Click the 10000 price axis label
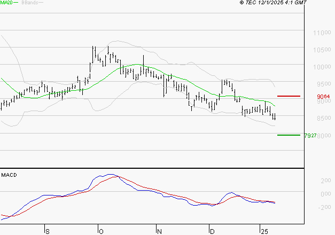The image size is (335, 235). click(322, 67)
